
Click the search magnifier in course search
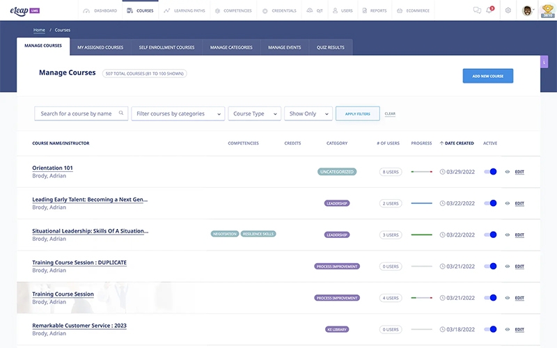coord(121,113)
